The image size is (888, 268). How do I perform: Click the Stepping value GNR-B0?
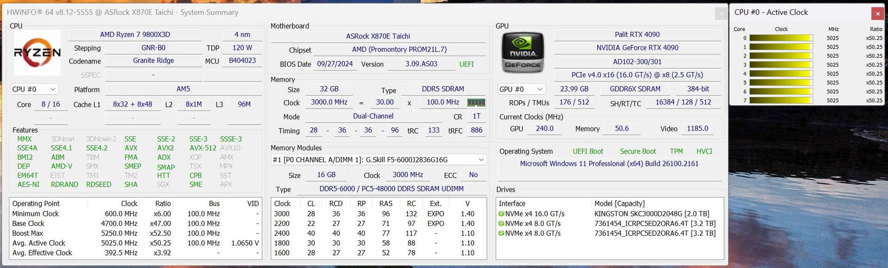pos(154,48)
